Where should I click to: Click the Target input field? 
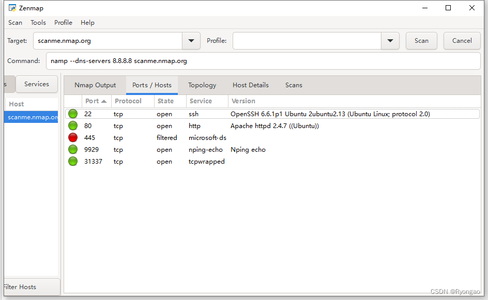pyautogui.click(x=108, y=41)
